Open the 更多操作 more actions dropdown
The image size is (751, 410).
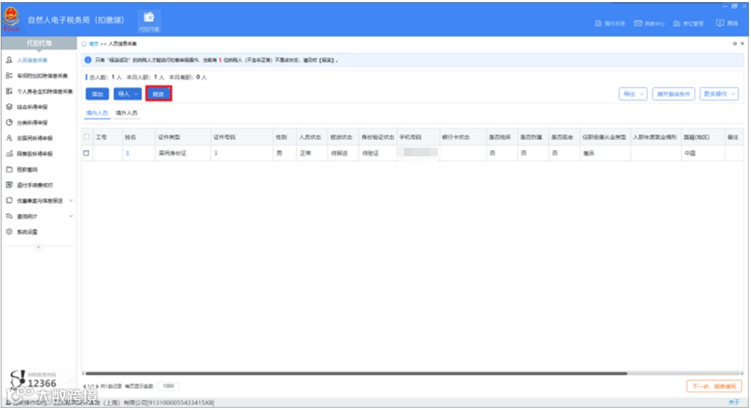719,94
